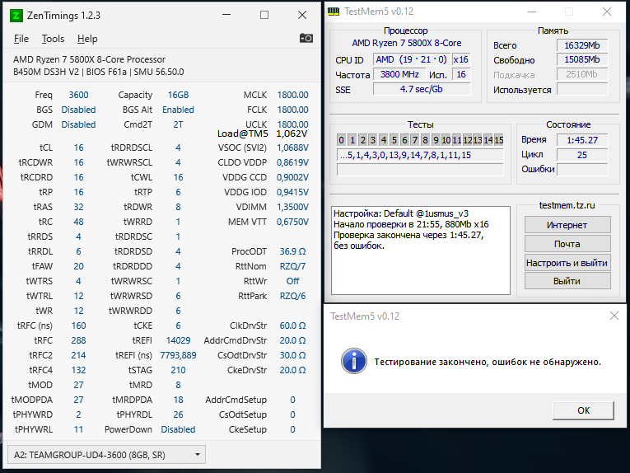Click the Интернет button
Image resolution: width=630 pixels, height=473 pixels.
(x=567, y=225)
